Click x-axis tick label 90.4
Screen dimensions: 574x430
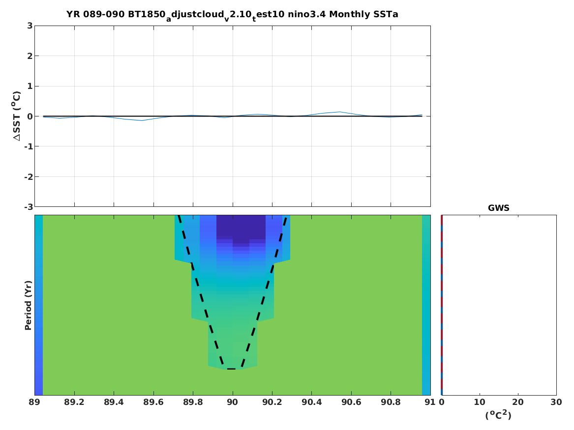(311, 402)
